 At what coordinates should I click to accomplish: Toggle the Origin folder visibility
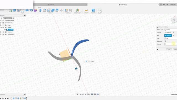3,25
